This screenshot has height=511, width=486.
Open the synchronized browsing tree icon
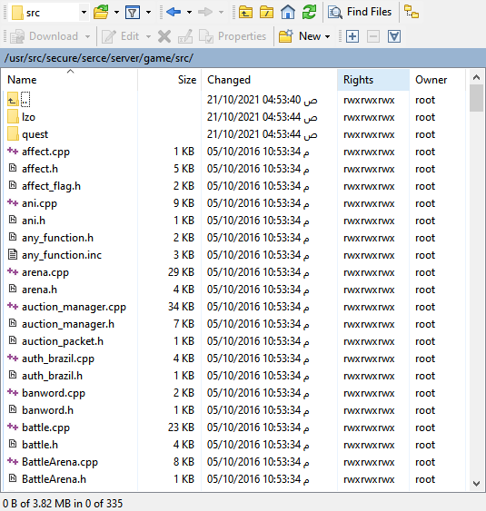tap(412, 12)
